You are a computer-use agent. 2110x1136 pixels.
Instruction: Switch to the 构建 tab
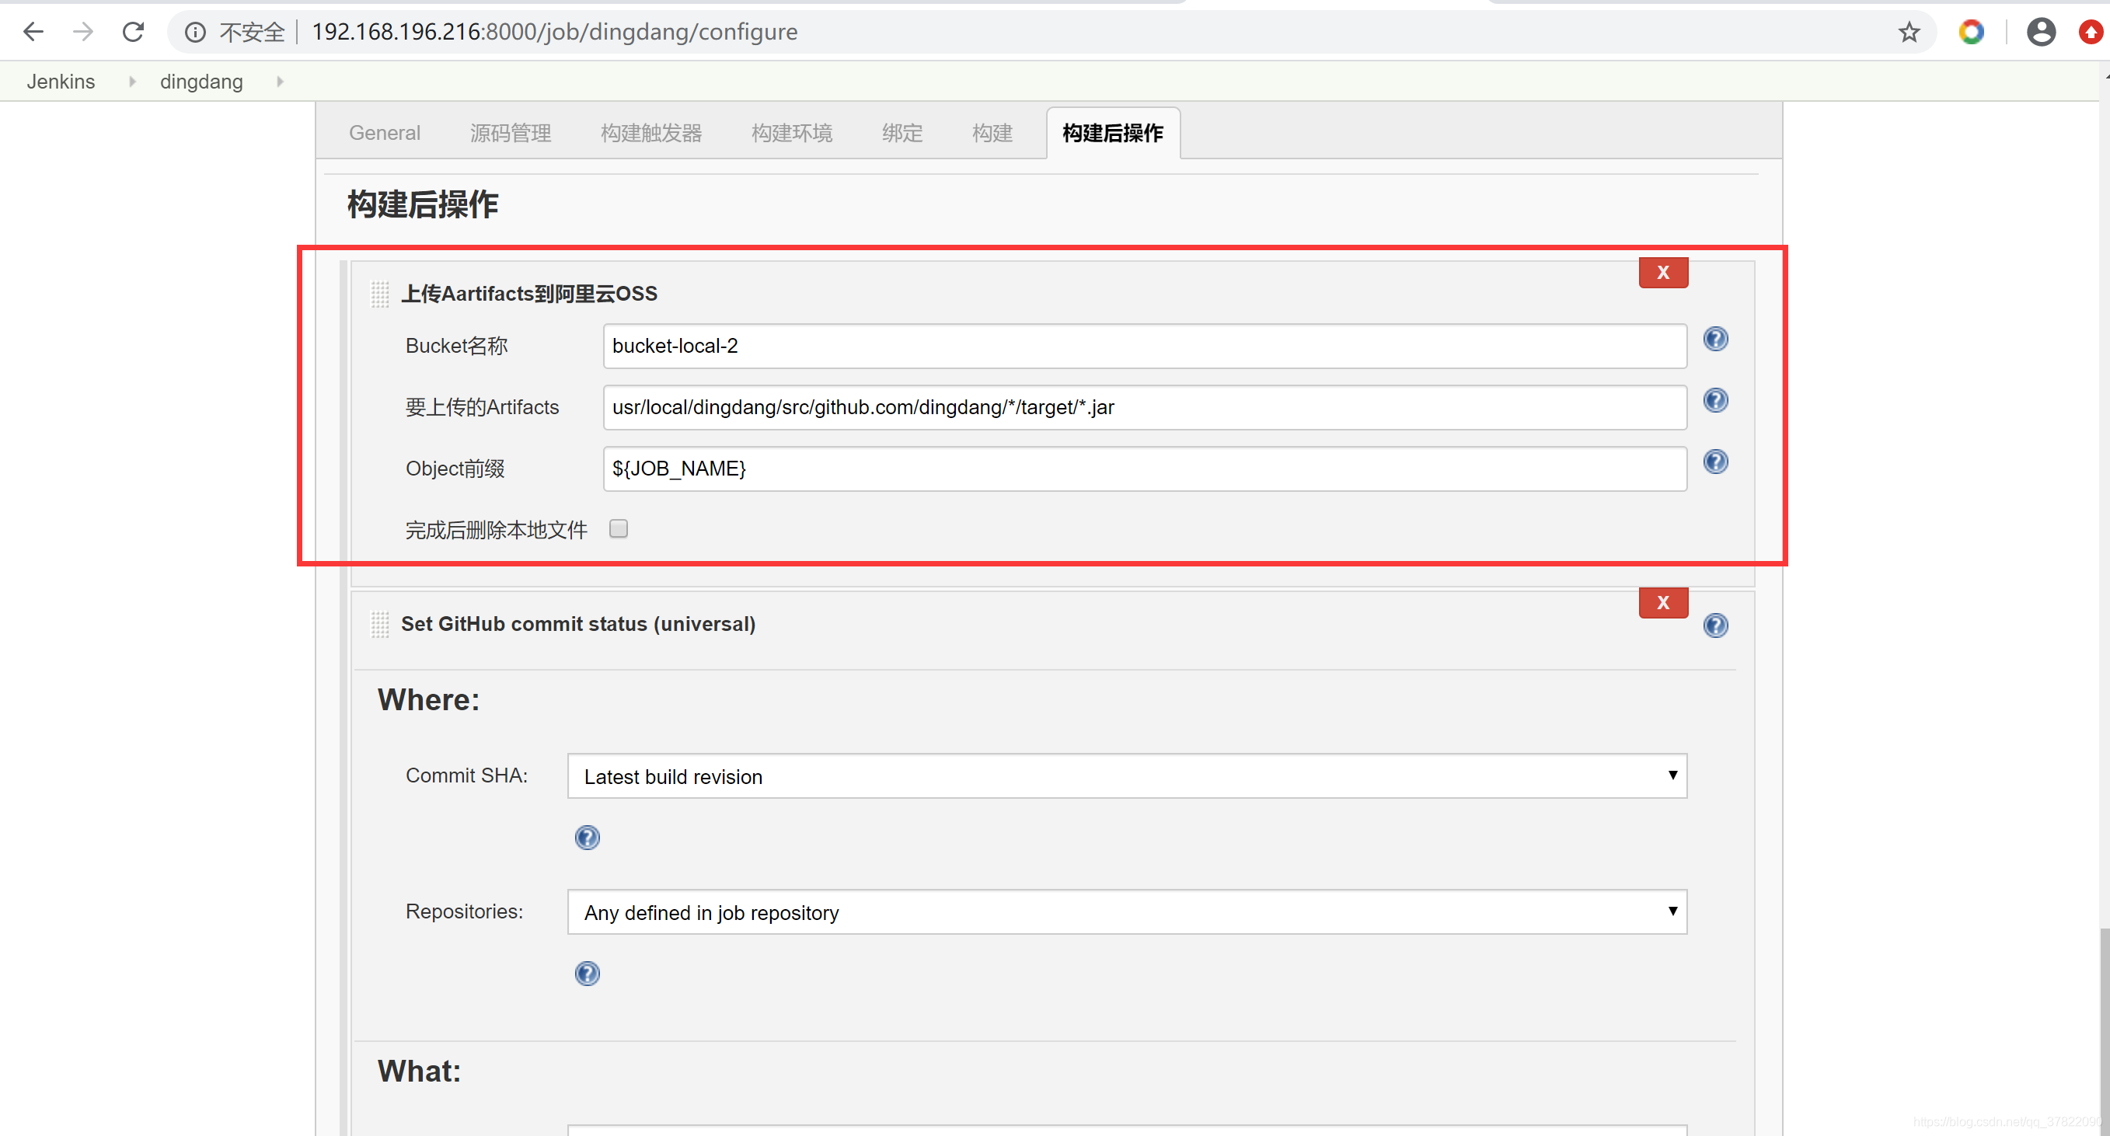click(x=992, y=134)
